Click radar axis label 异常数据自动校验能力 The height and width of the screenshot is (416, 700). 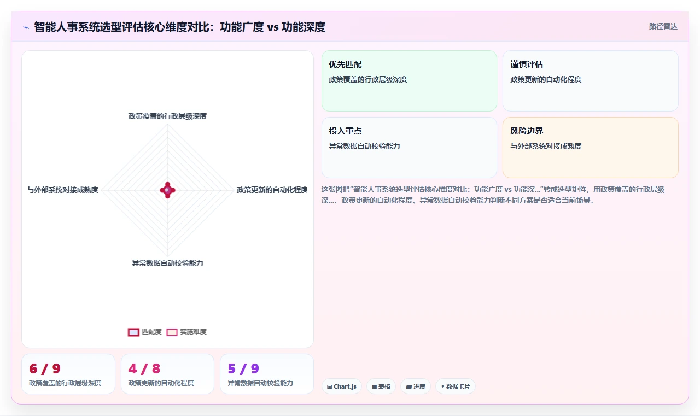pos(167,263)
